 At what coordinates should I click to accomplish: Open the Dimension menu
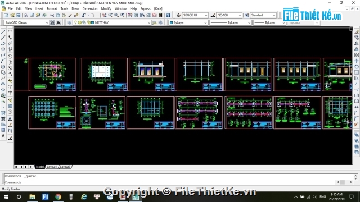click(x=90, y=9)
